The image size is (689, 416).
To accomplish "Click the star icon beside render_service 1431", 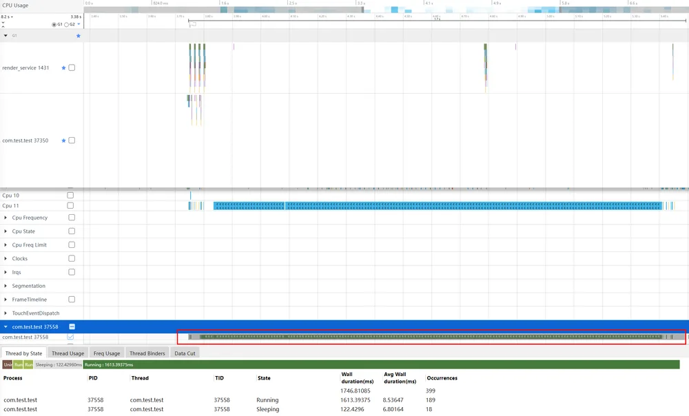I will point(63,67).
